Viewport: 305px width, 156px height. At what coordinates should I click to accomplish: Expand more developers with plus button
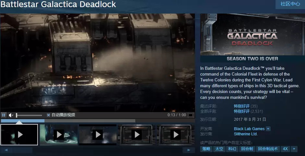tap(268, 129)
